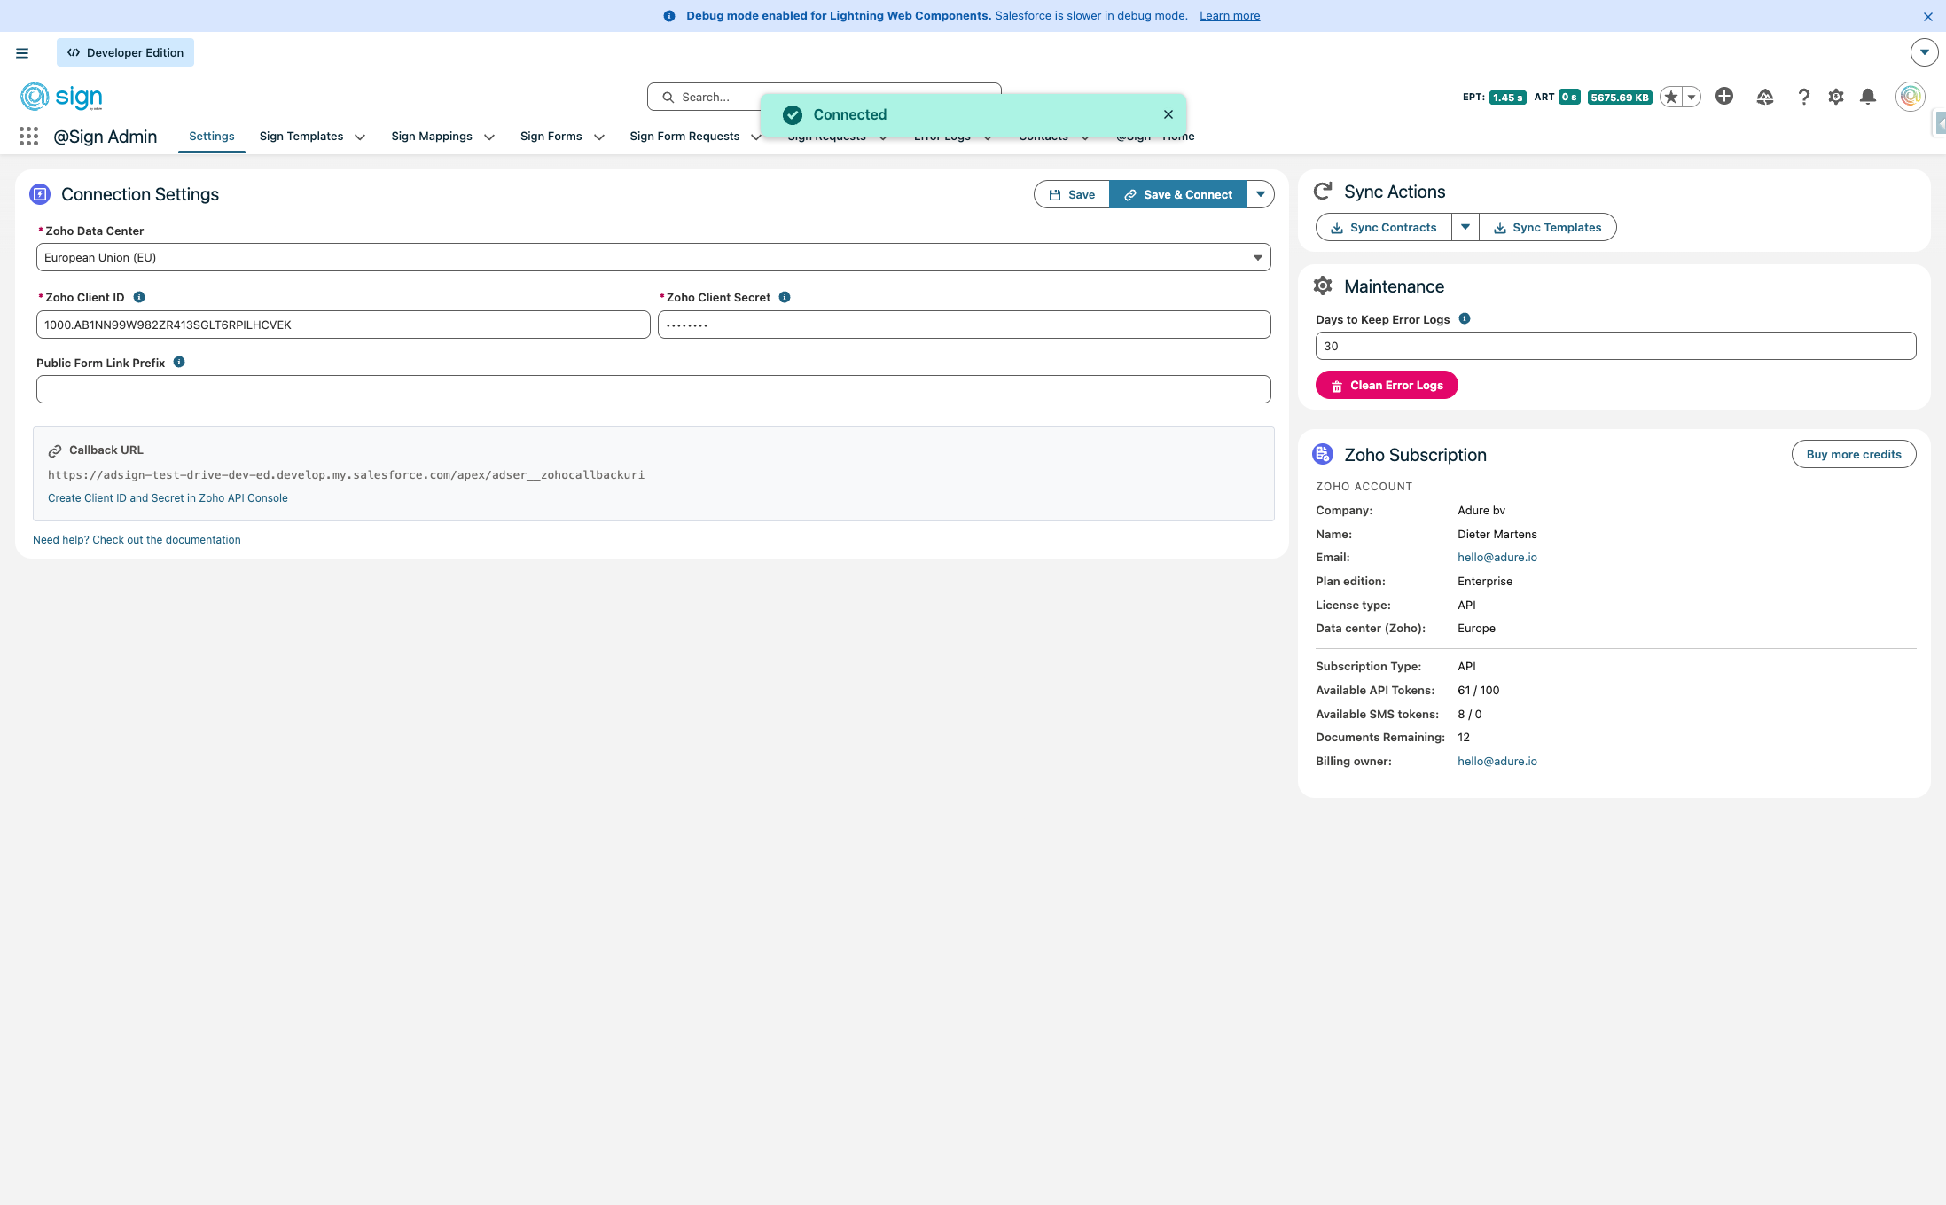1946x1205 pixels.
Task: Open the Setup gear menu
Action: (x=1836, y=97)
